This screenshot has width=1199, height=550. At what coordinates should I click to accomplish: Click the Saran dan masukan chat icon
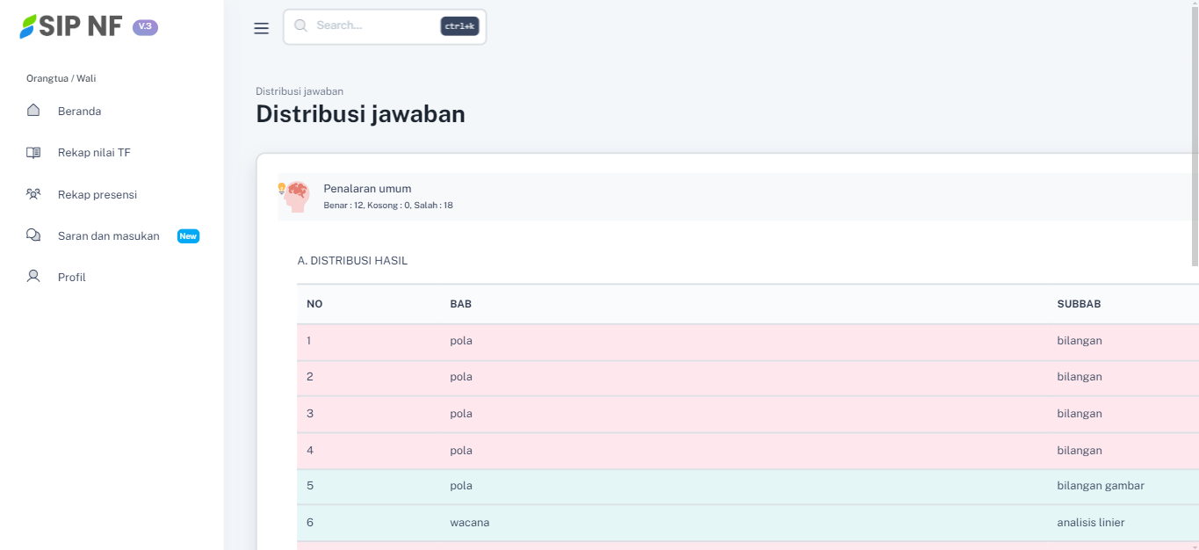[33, 235]
